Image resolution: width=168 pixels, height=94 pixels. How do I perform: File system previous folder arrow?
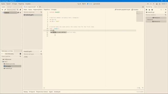tap(2, 54)
